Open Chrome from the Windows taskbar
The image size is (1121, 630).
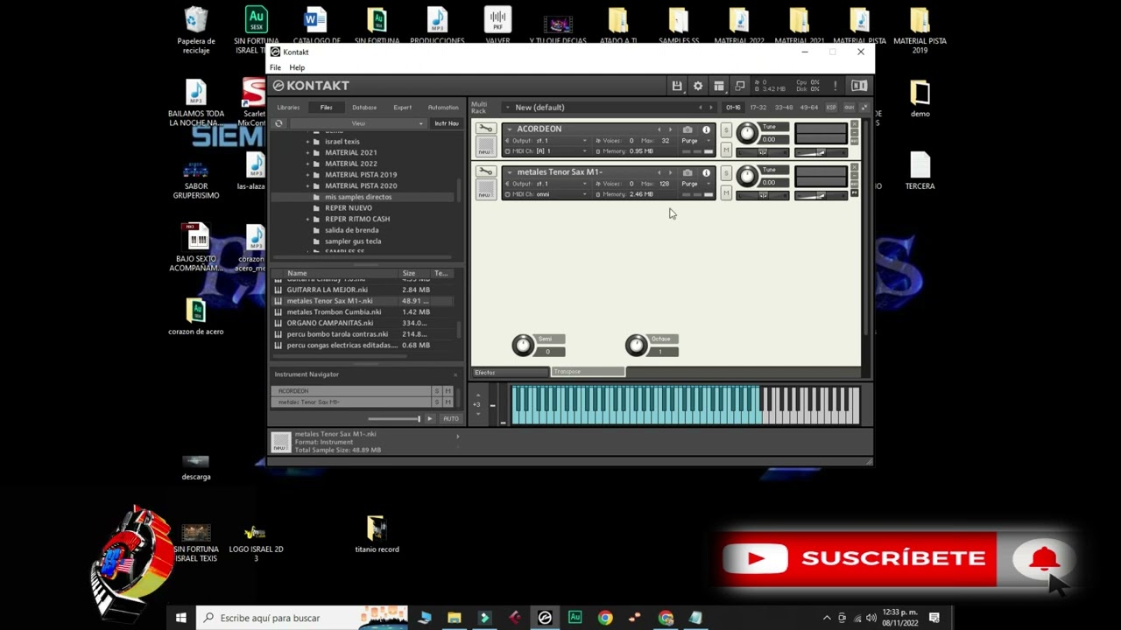tap(605, 618)
